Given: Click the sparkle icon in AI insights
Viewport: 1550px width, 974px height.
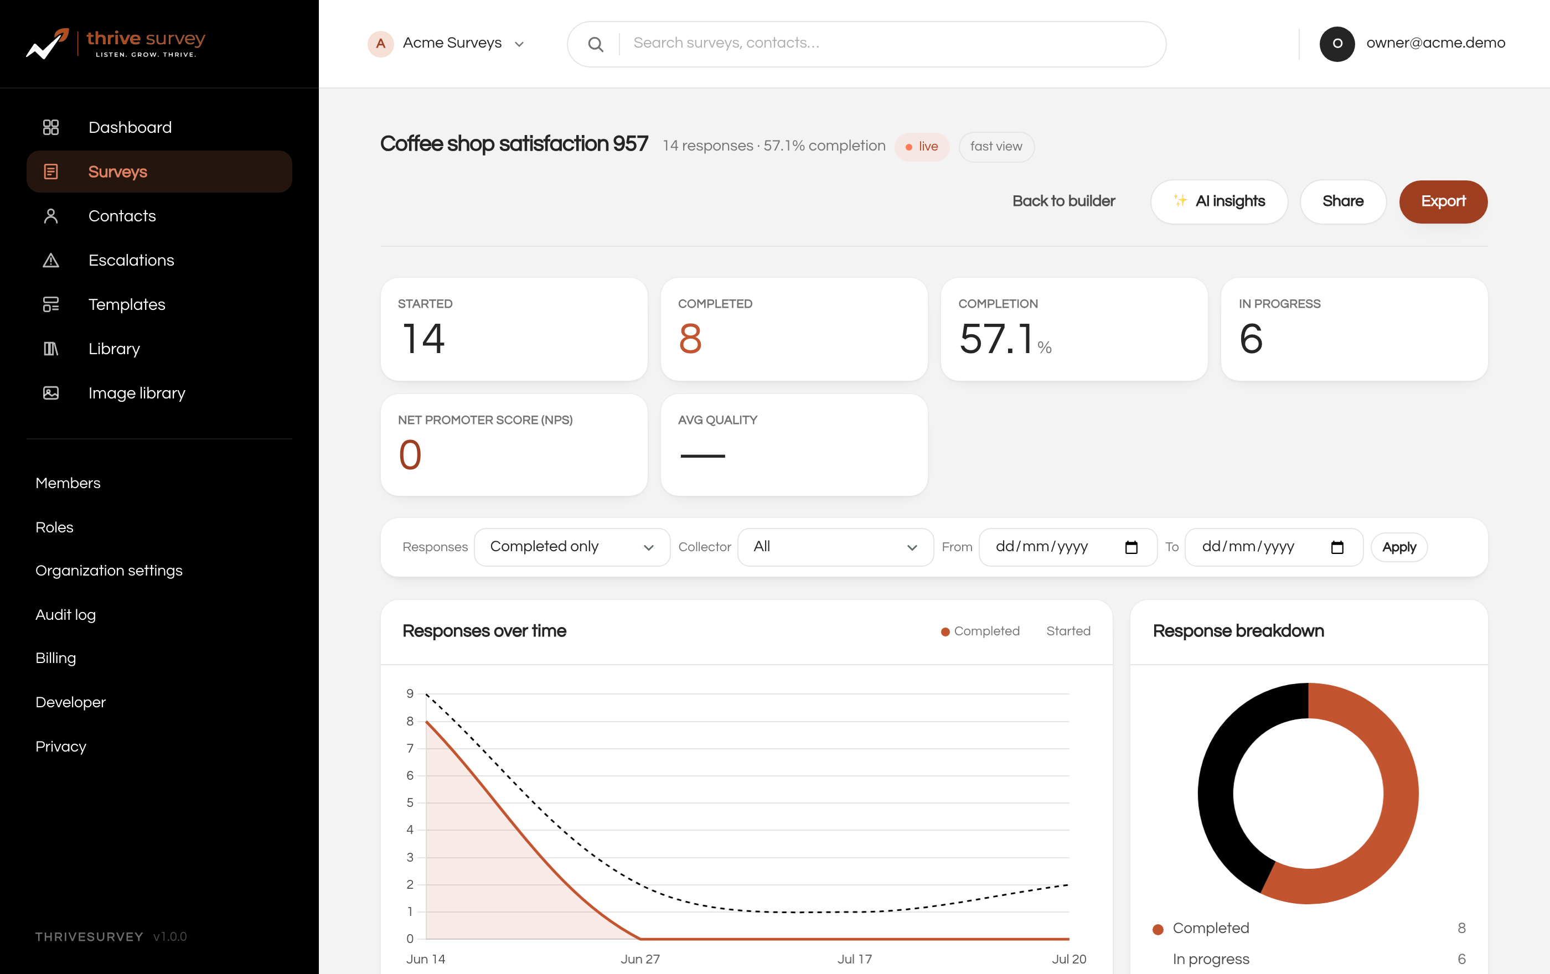Looking at the screenshot, I should pos(1180,201).
